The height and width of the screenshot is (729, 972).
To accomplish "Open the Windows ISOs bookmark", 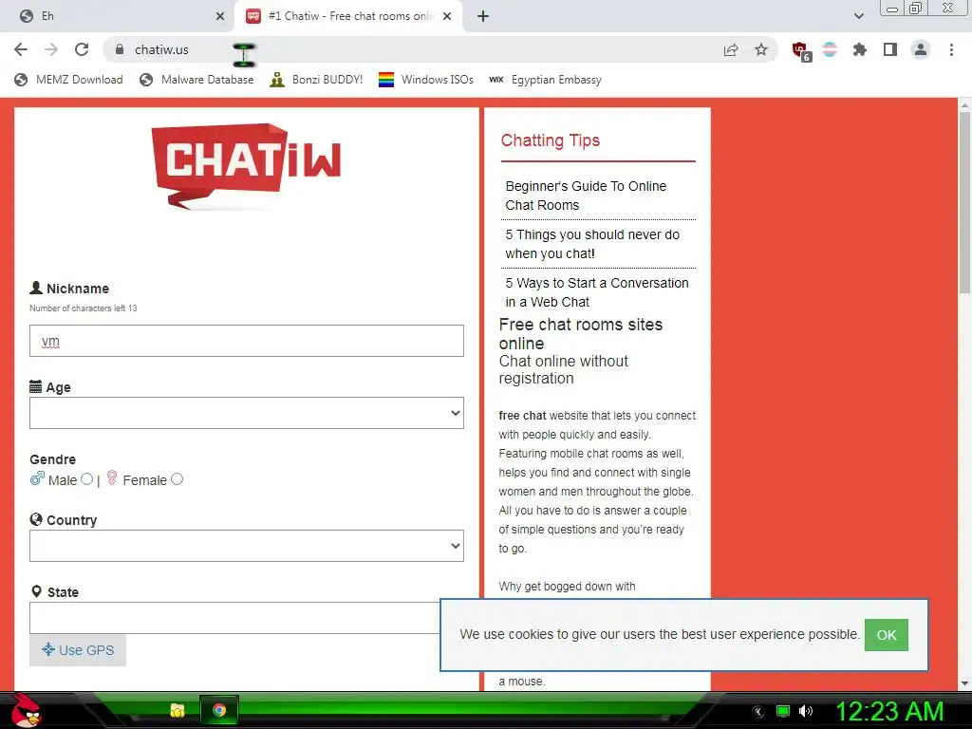I will [x=426, y=80].
